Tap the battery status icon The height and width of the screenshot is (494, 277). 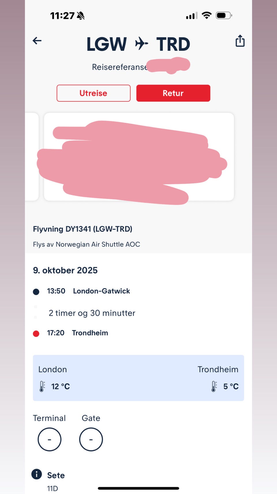coord(224,15)
